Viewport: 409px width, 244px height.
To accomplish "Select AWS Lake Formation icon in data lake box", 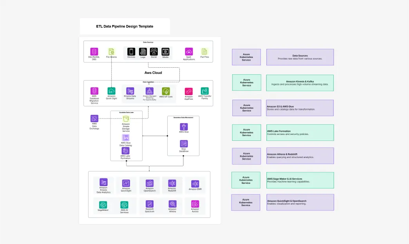I will pos(125,151).
